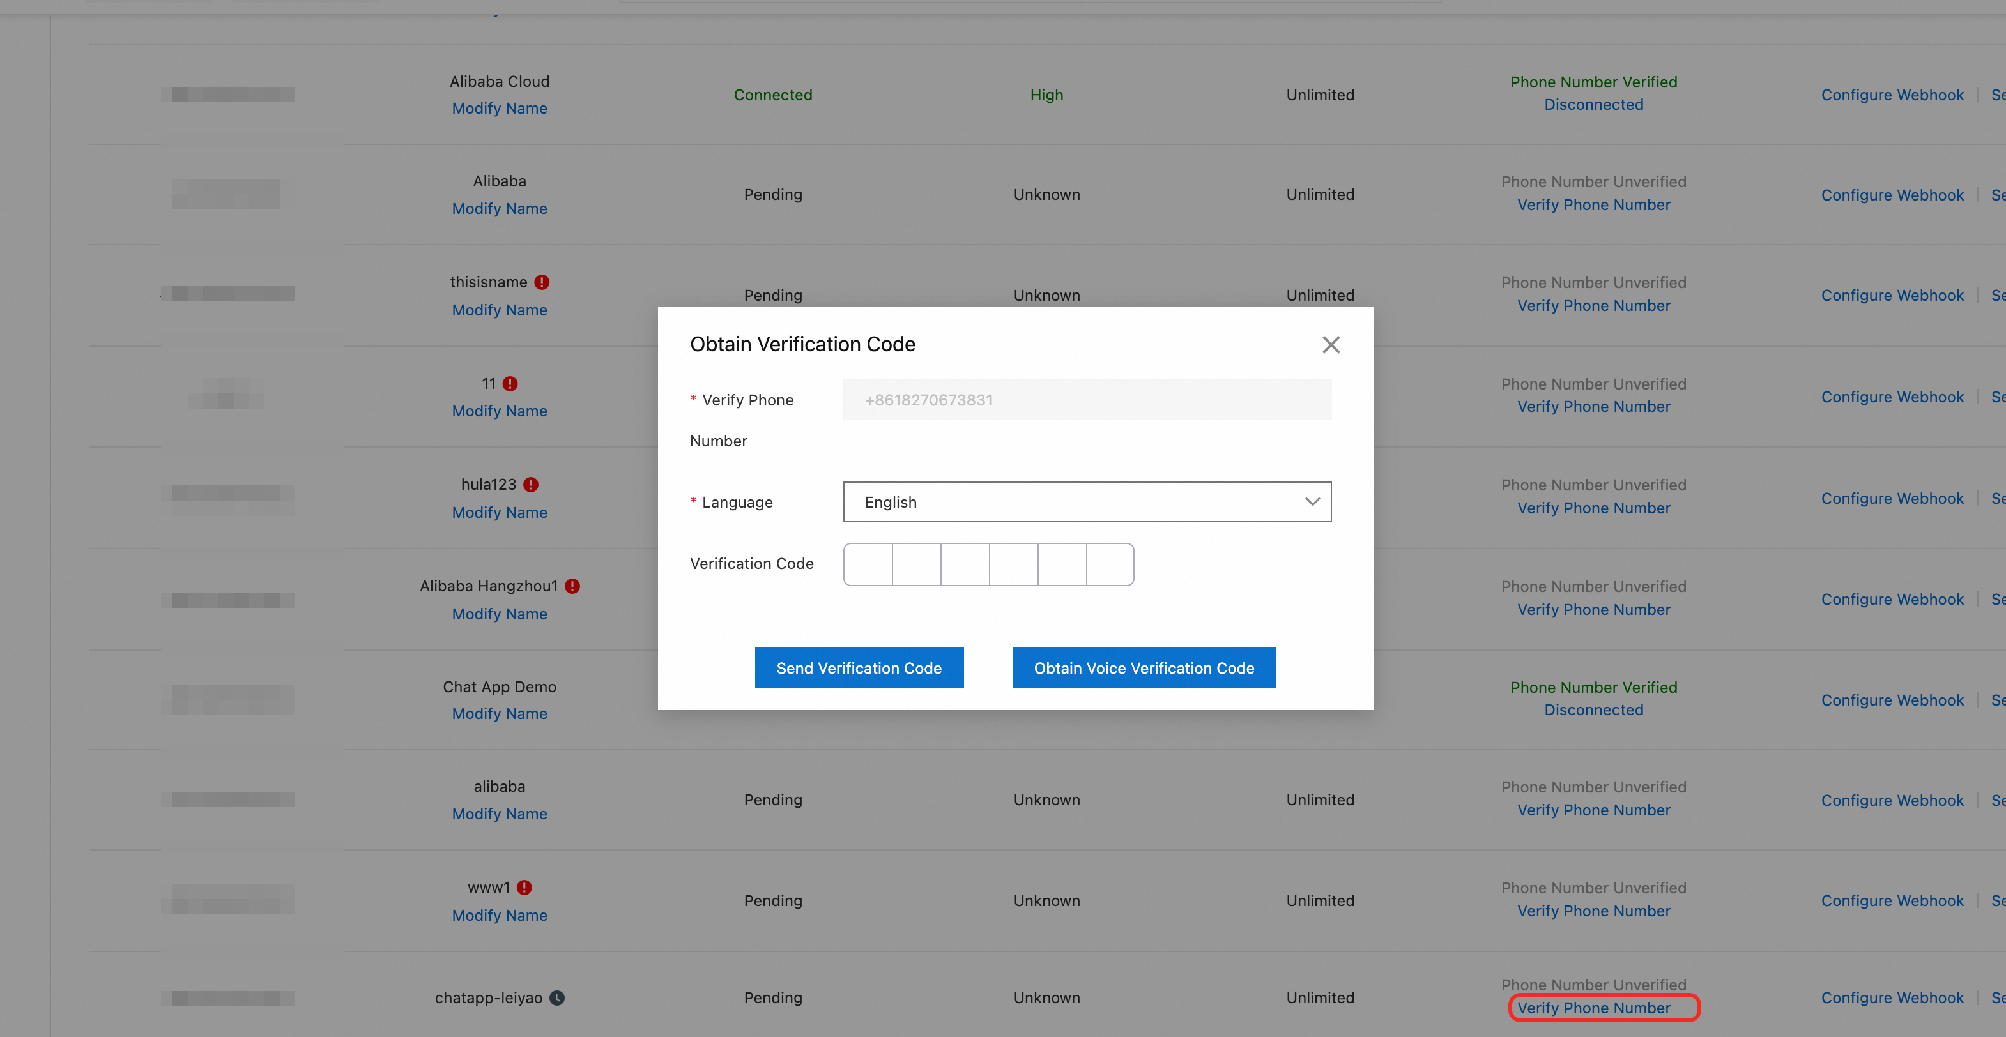Click Modify Name under Alibaba Cloud
This screenshot has width=2006, height=1037.
tap(499, 109)
